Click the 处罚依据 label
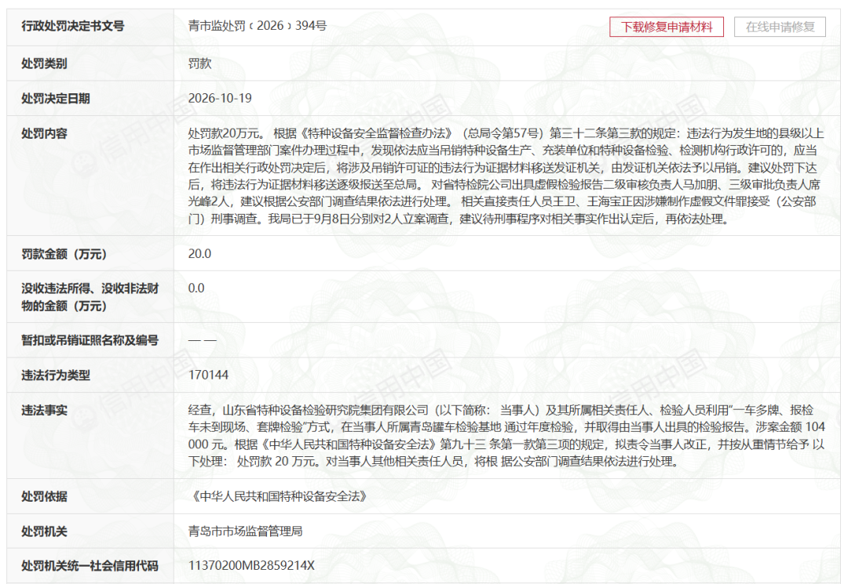 point(44,496)
